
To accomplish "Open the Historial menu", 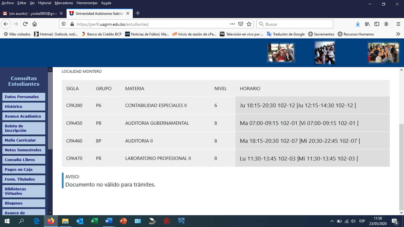I will 45,3.
